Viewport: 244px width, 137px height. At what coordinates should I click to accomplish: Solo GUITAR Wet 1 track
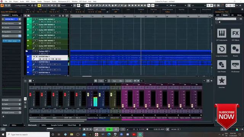point(37,57)
